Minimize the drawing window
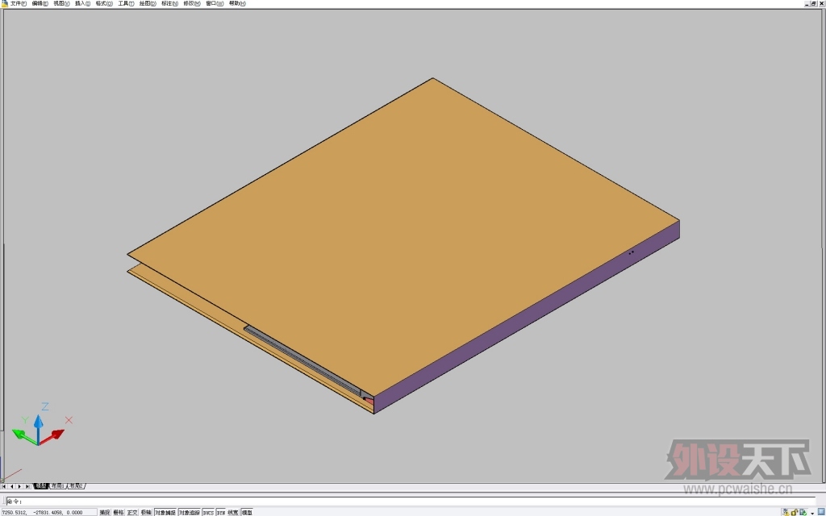The image size is (826, 516). click(x=807, y=3)
